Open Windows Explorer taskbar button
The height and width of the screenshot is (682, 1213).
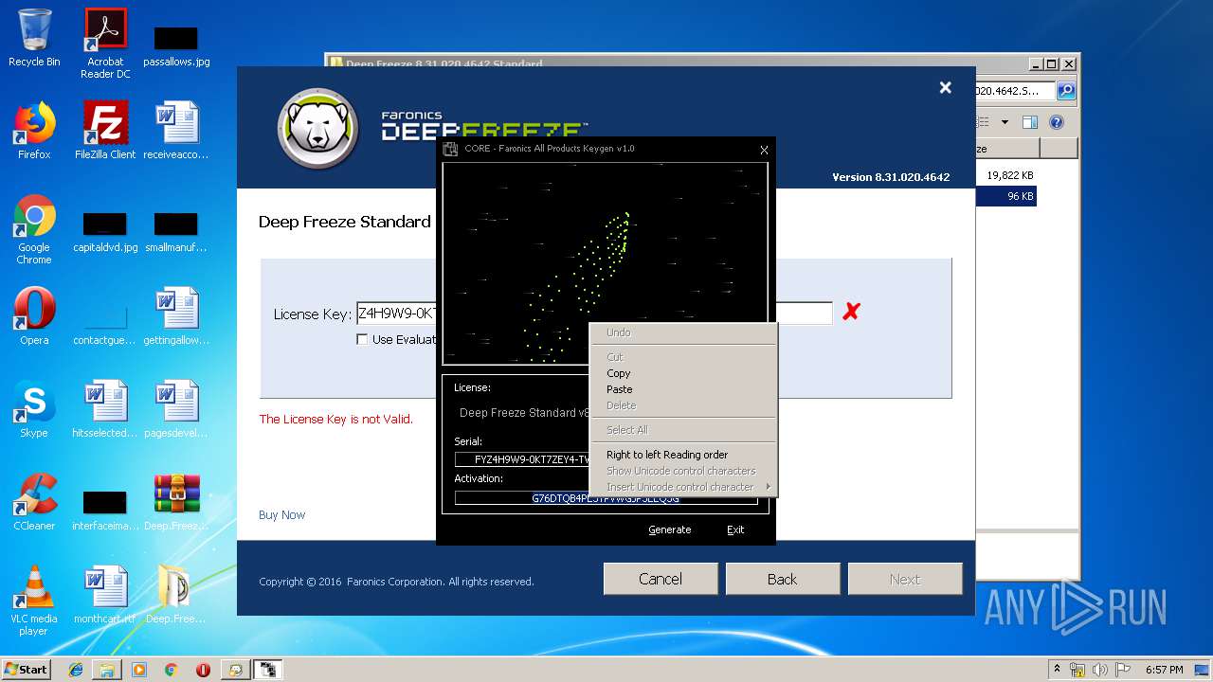coord(107,670)
